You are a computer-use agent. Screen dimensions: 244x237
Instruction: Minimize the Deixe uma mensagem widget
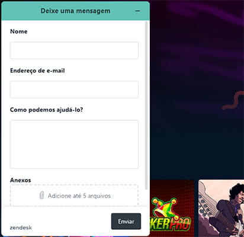[137, 11]
